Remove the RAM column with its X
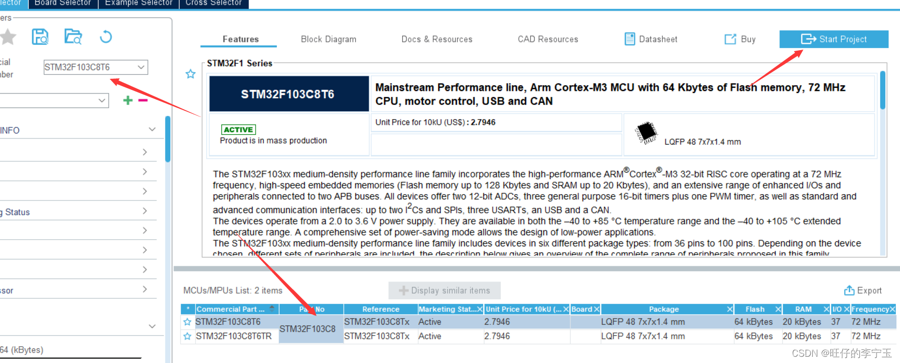The width and height of the screenshot is (900, 363). (826, 309)
